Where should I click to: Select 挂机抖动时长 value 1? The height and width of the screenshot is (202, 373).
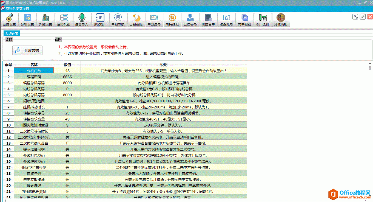(67, 107)
